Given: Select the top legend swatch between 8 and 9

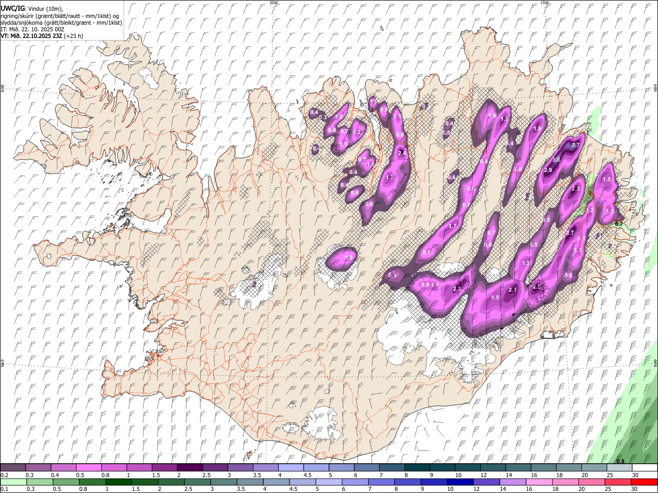Looking at the screenshot, I should [x=417, y=468].
